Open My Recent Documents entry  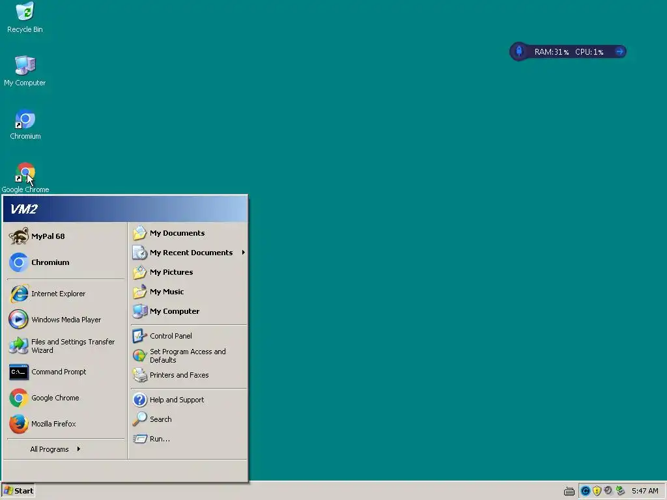(188, 253)
